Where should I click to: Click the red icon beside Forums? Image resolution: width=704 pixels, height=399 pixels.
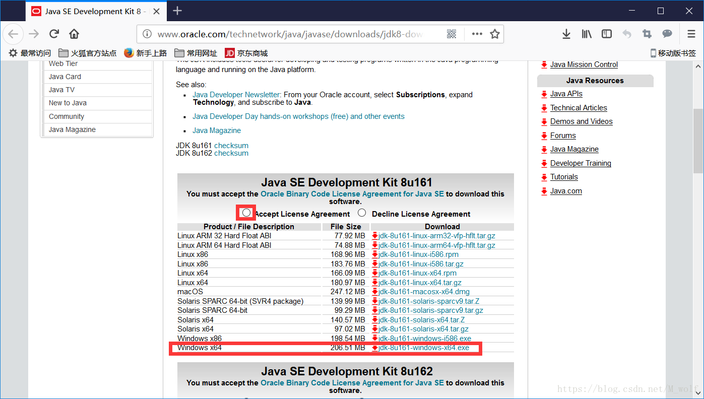pos(544,136)
